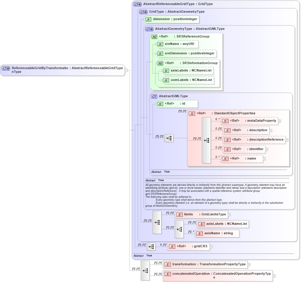This screenshot has height=283, width=301.
Task: Select the StandardObjectProperties reference label
Action: tap(226, 113)
